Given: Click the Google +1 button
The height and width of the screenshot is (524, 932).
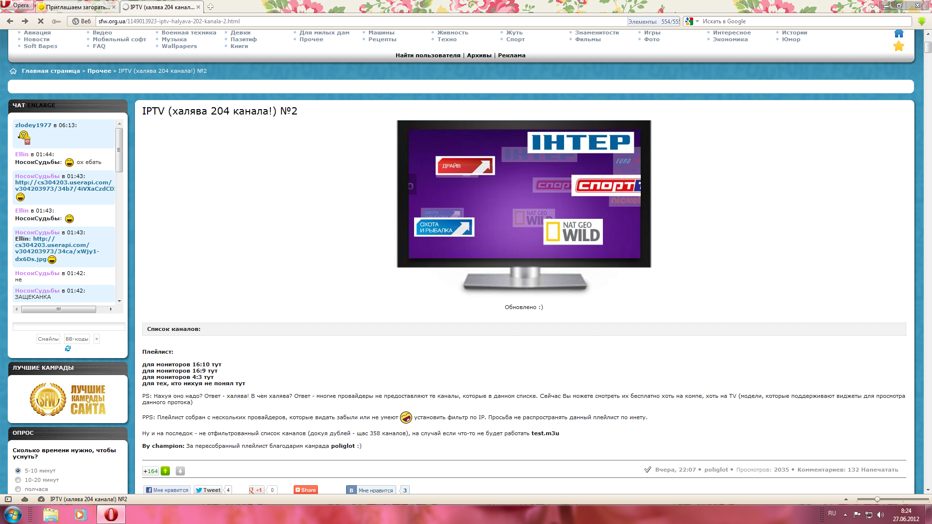Looking at the screenshot, I should (256, 490).
